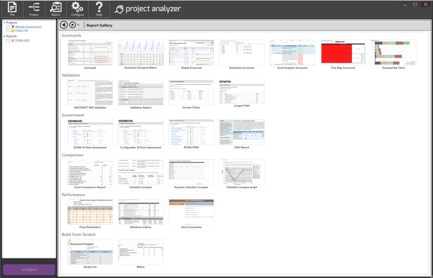Select the Milestone Indices thumbnail
This screenshot has width=433, height=278.
(141, 212)
